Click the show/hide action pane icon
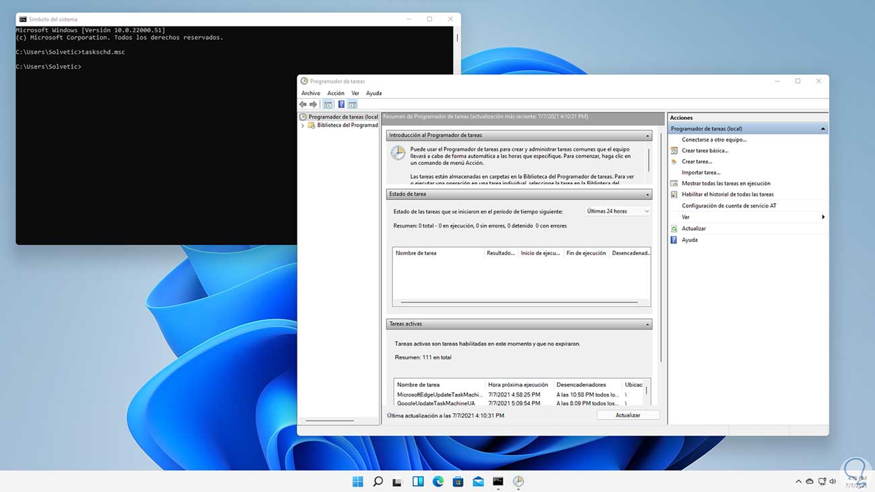The image size is (875, 492). click(x=352, y=104)
